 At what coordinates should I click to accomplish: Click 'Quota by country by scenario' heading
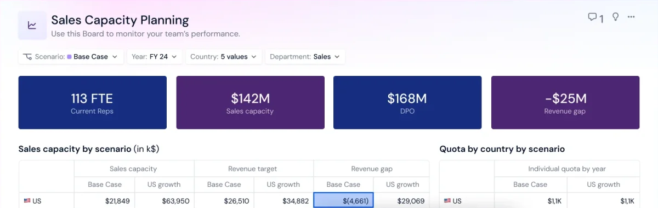point(502,149)
